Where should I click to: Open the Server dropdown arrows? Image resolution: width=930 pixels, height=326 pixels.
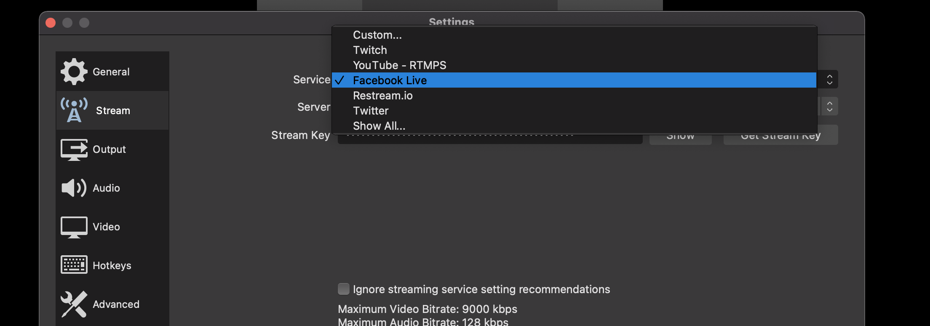829,106
